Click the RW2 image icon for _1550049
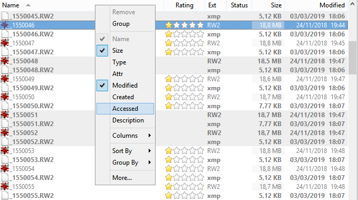Viewport: 358px width, 200px height. point(5,79)
